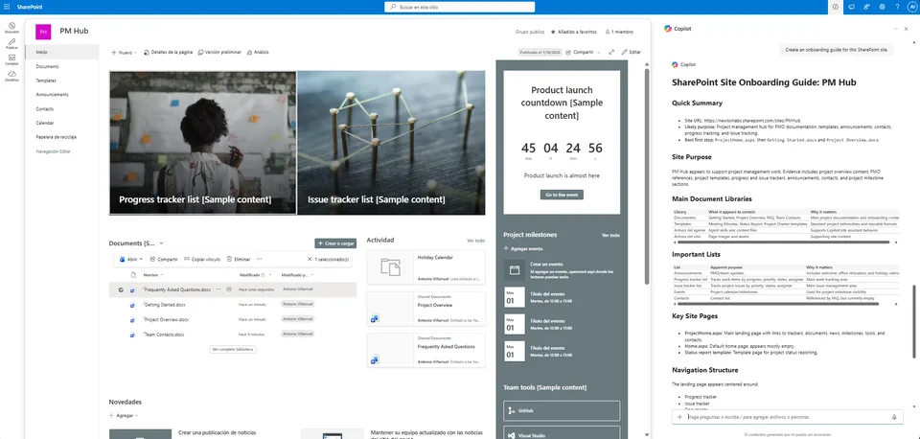Go to Announcements in the site navigation
Screen dimensions: 920x439
click(52, 95)
